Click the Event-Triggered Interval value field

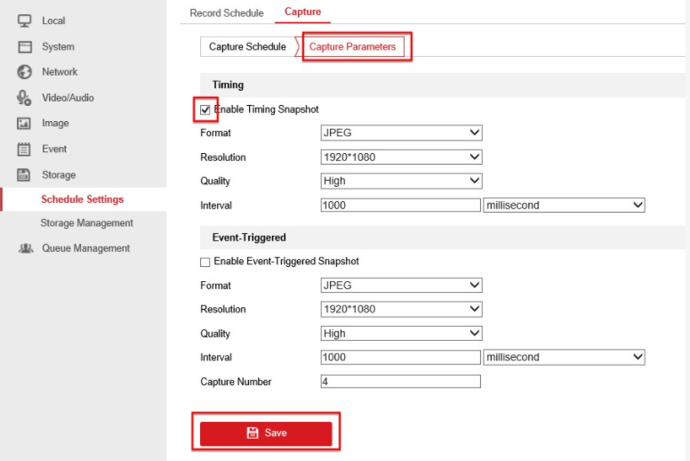[400, 358]
